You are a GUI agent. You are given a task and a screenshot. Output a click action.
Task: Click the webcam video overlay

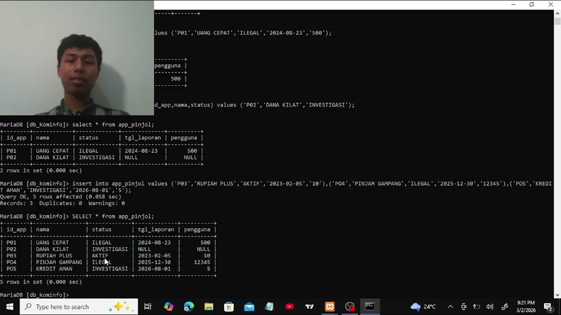point(77,58)
